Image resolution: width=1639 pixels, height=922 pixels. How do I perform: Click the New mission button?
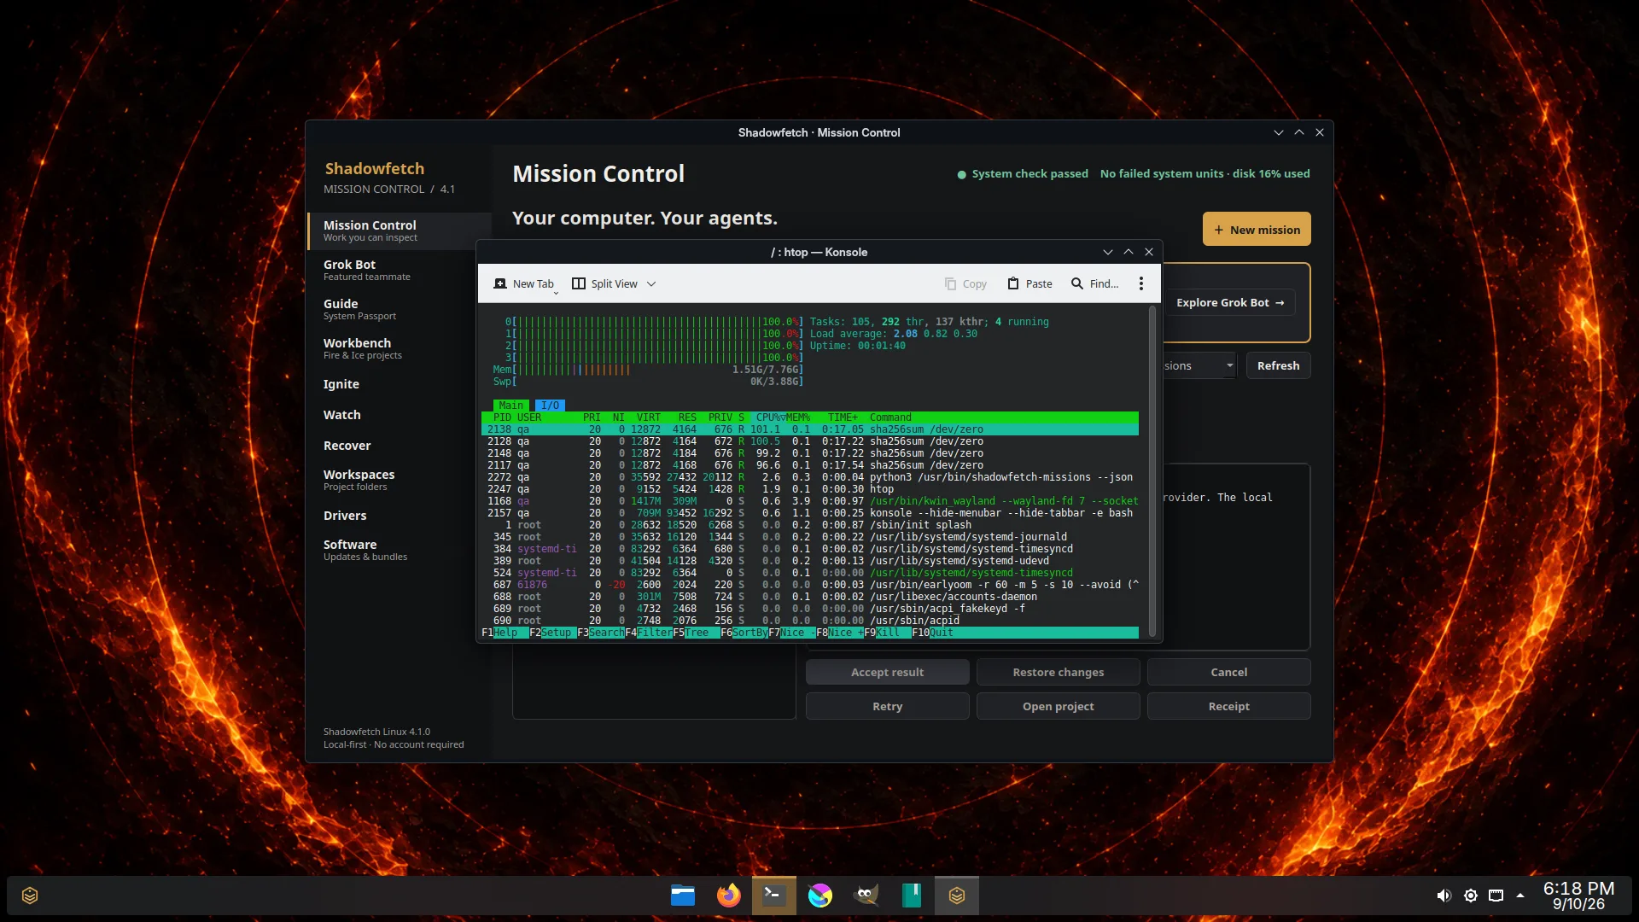pos(1257,230)
